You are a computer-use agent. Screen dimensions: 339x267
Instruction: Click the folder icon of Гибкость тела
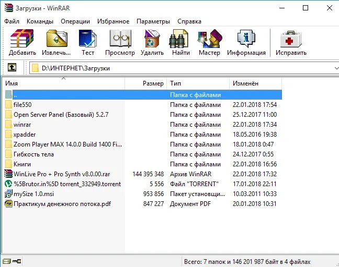pyautogui.click(x=8, y=154)
